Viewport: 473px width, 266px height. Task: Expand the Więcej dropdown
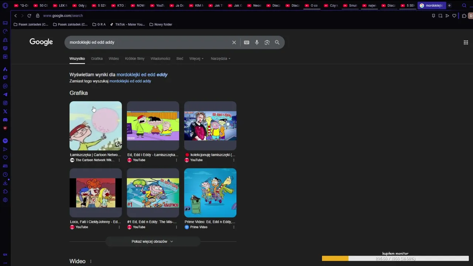point(196,58)
